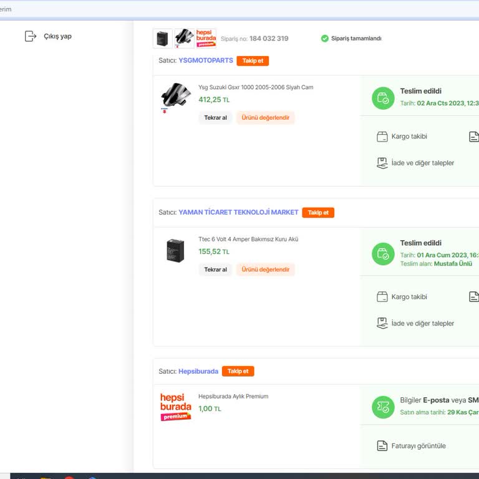Click the Ysg Suzuki Gsxr windshield product image
479x479 pixels.
click(175, 97)
